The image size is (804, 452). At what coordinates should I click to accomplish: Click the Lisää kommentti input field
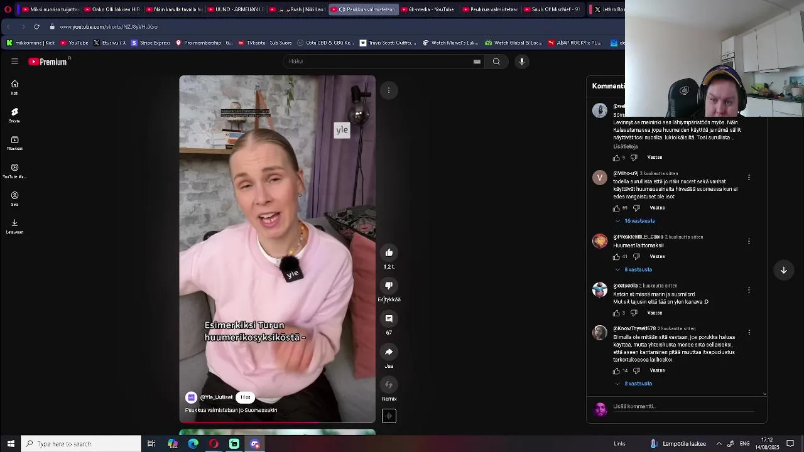pyautogui.click(x=683, y=407)
